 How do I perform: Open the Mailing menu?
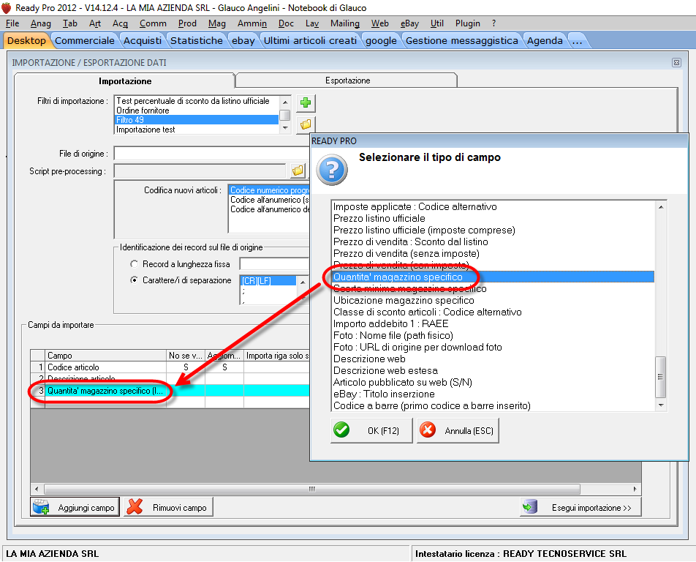(345, 23)
